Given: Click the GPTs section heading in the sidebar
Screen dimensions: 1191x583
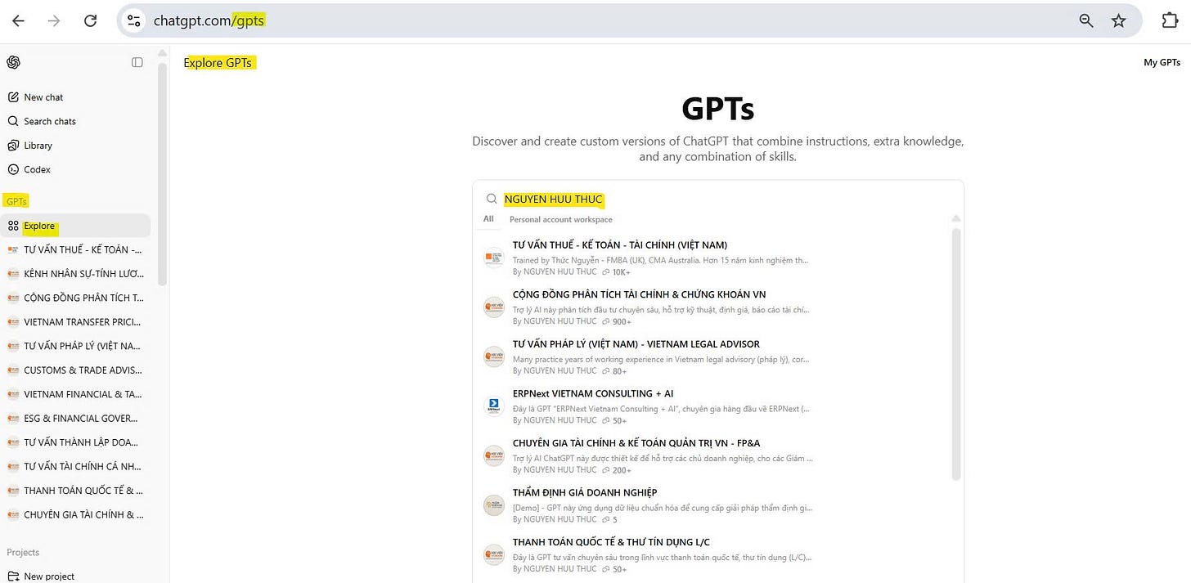Looking at the screenshot, I should point(16,201).
